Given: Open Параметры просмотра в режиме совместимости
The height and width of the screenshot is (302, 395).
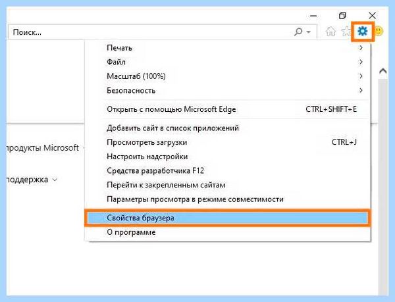Looking at the screenshot, I should tap(228, 199).
